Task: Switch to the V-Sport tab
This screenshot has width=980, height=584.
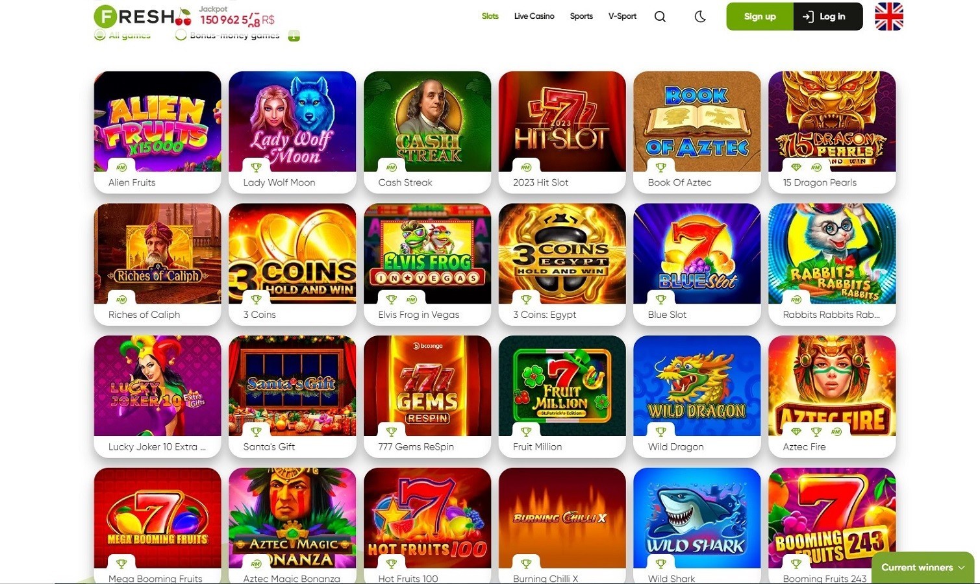Action: tap(622, 16)
